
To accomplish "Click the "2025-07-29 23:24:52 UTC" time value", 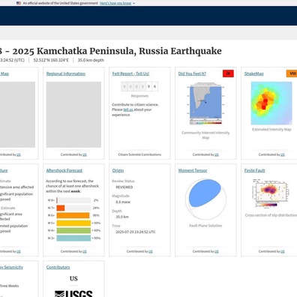I will click(x=135, y=232).
